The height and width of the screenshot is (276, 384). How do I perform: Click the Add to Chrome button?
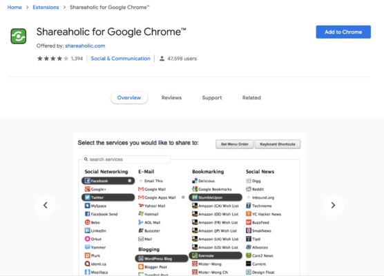[x=343, y=32]
